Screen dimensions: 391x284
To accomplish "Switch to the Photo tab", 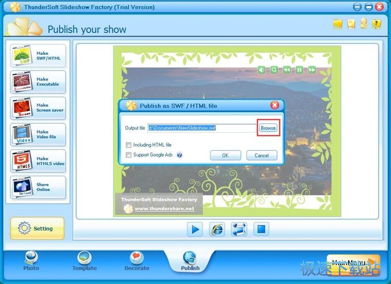I will (31, 261).
